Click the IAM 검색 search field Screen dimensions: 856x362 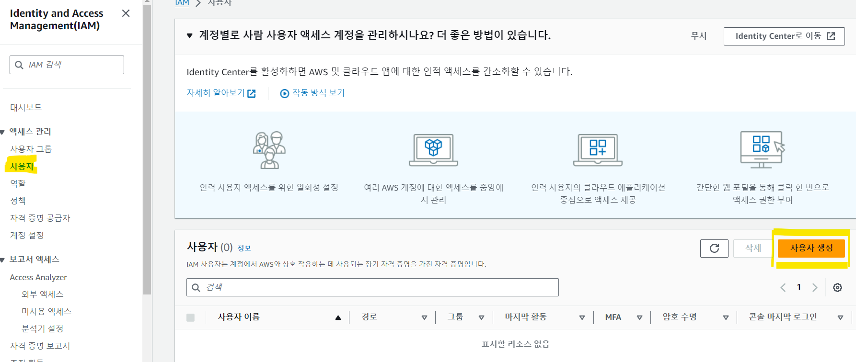[x=67, y=65]
